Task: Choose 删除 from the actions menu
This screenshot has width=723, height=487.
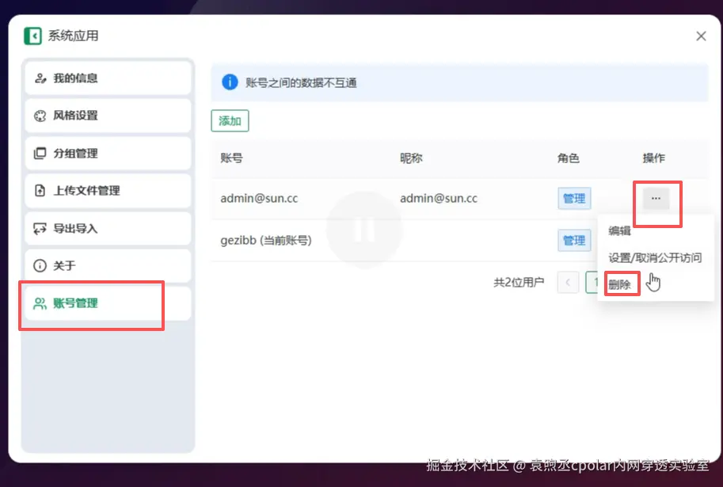Action: click(619, 284)
